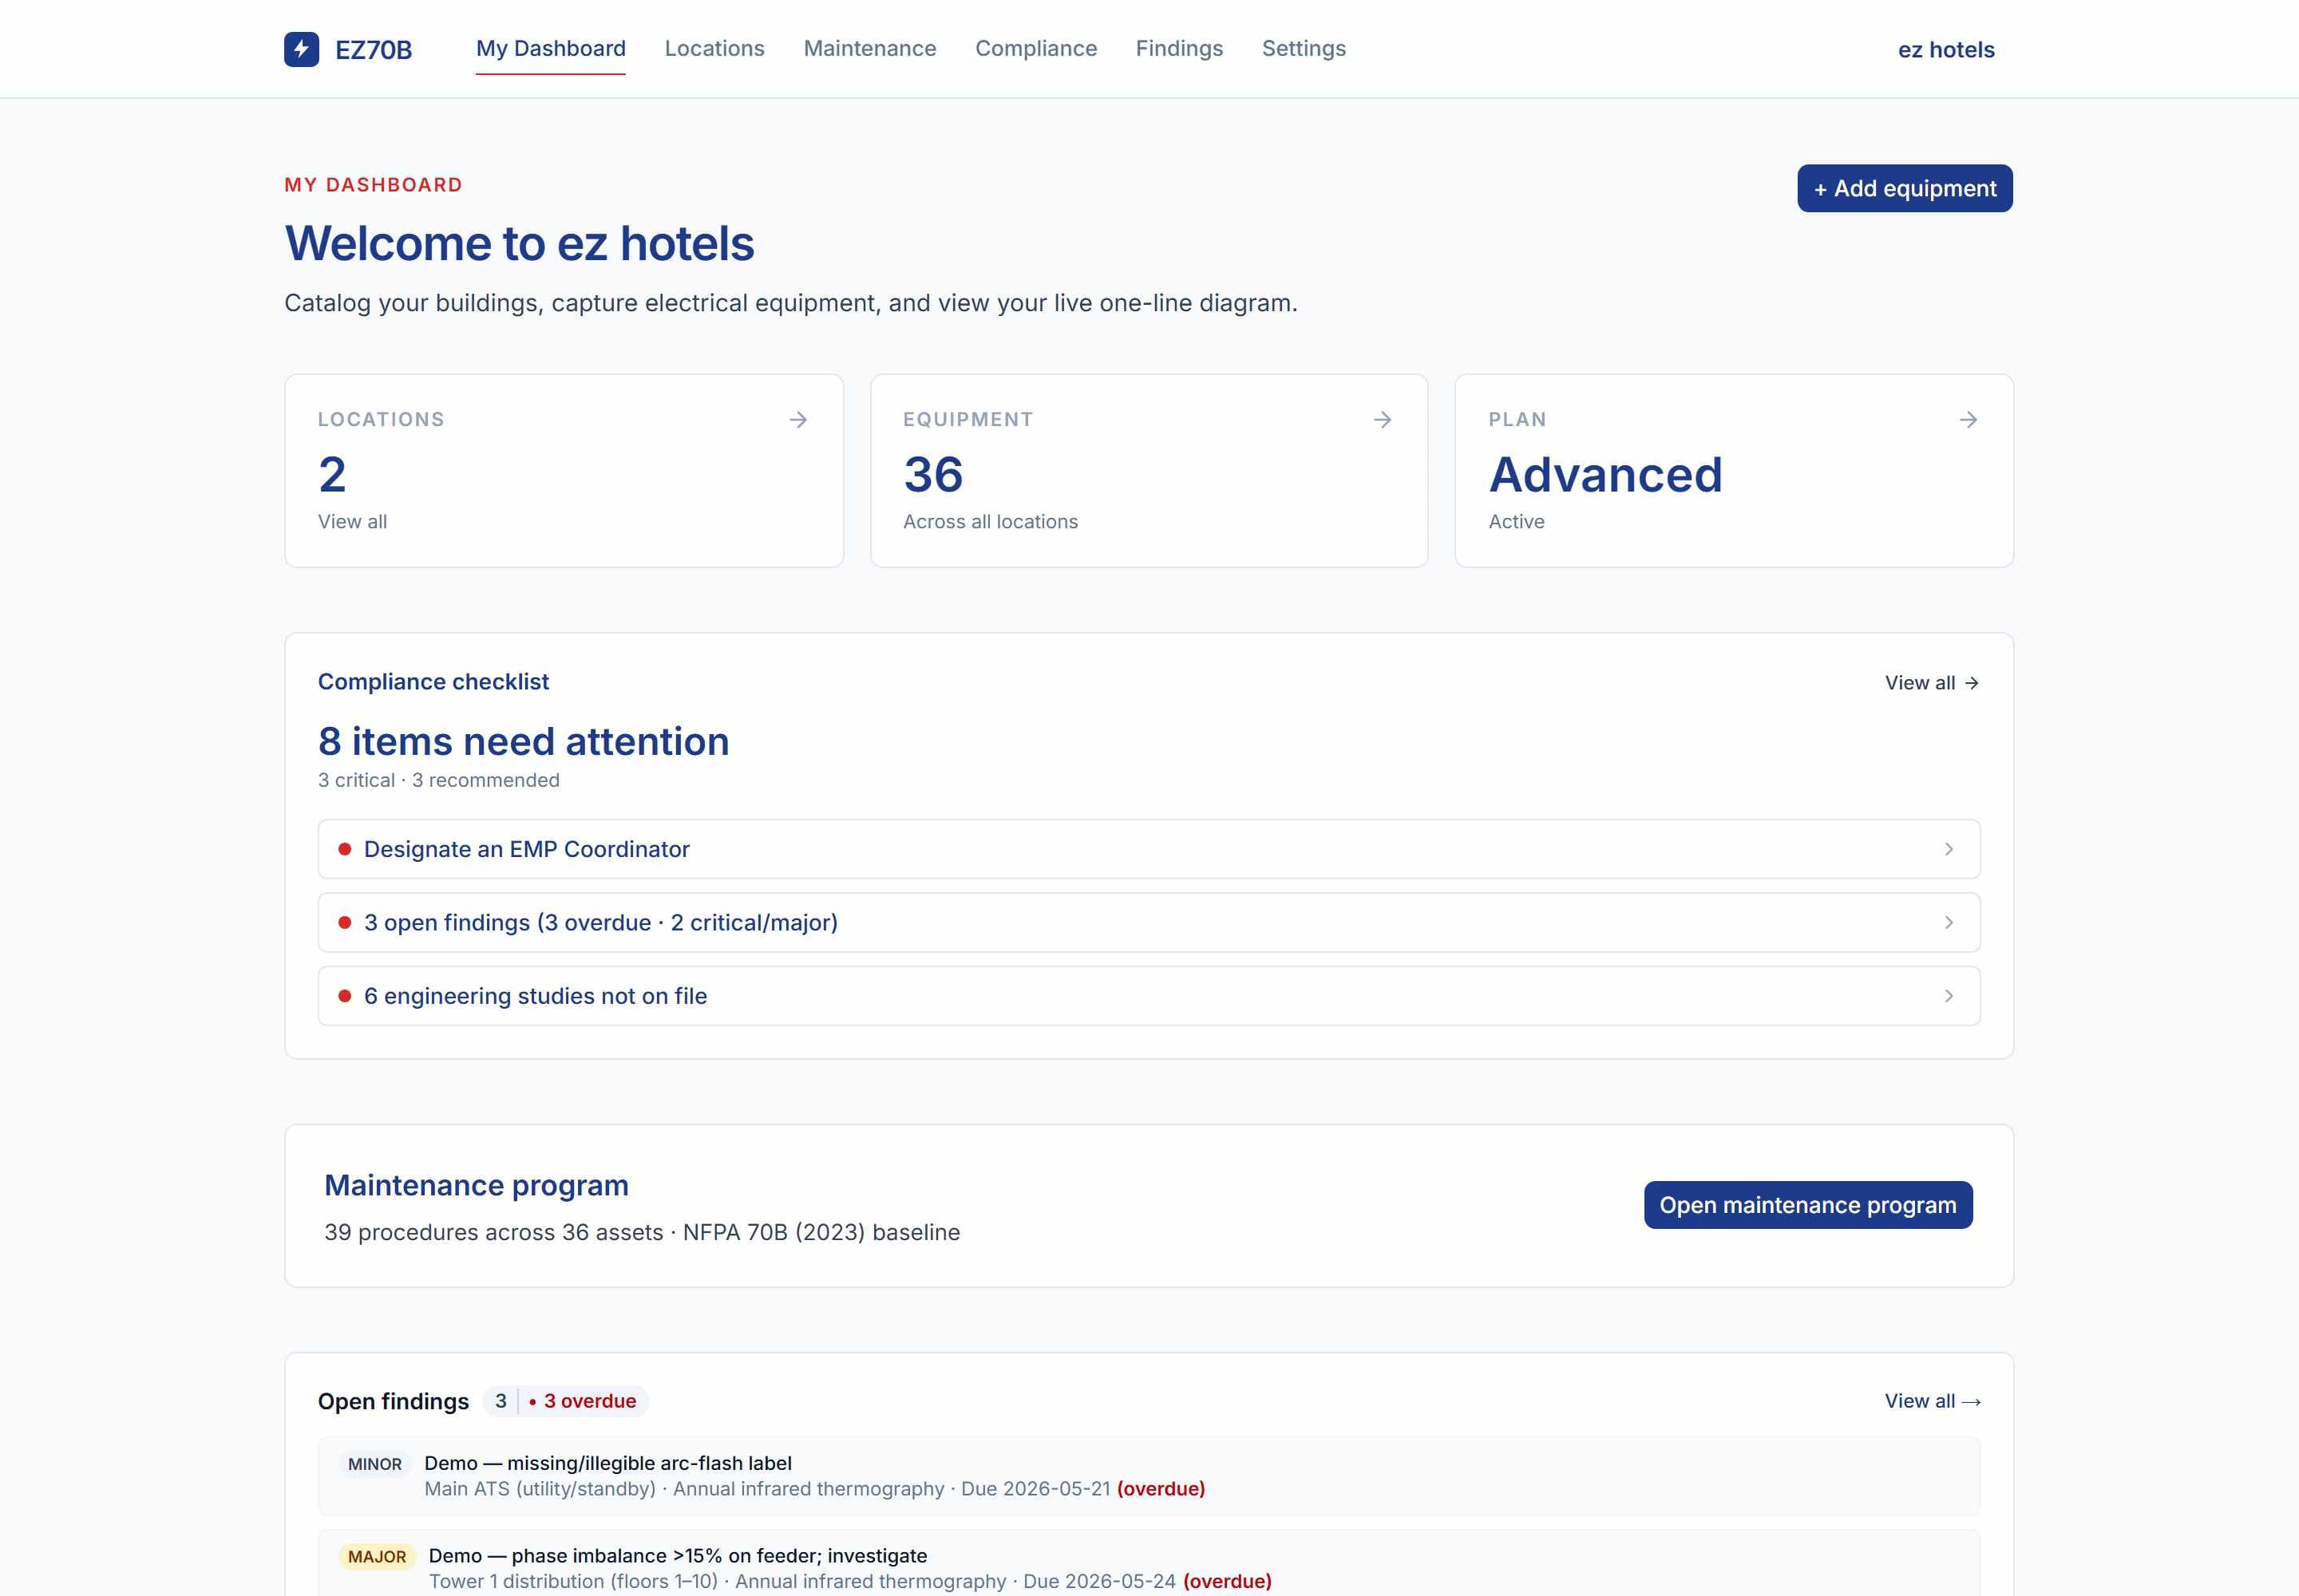The image size is (2299, 1596).
Task: Click the Active plan status text
Action: tap(1516, 521)
